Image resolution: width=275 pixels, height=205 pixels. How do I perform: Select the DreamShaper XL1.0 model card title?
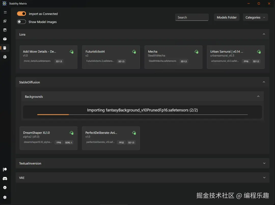coord(36,133)
